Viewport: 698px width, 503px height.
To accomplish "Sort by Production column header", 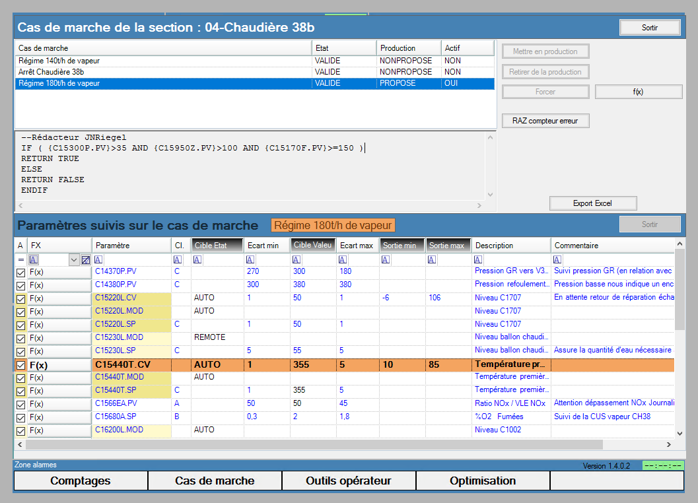I will click(x=409, y=48).
